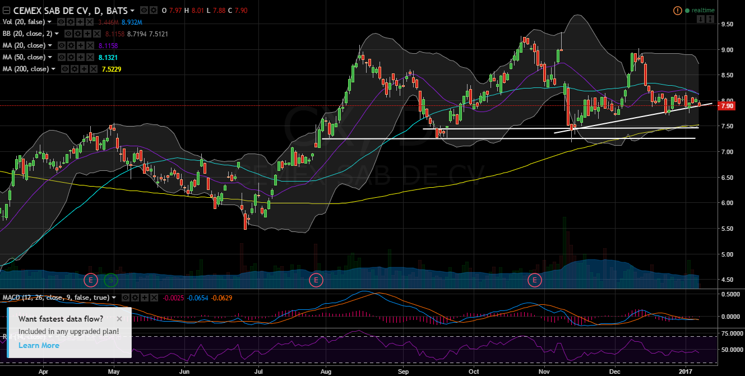745x376 pixels.
Task: Toggle visibility of CEMEX main series
Action: pos(144,11)
